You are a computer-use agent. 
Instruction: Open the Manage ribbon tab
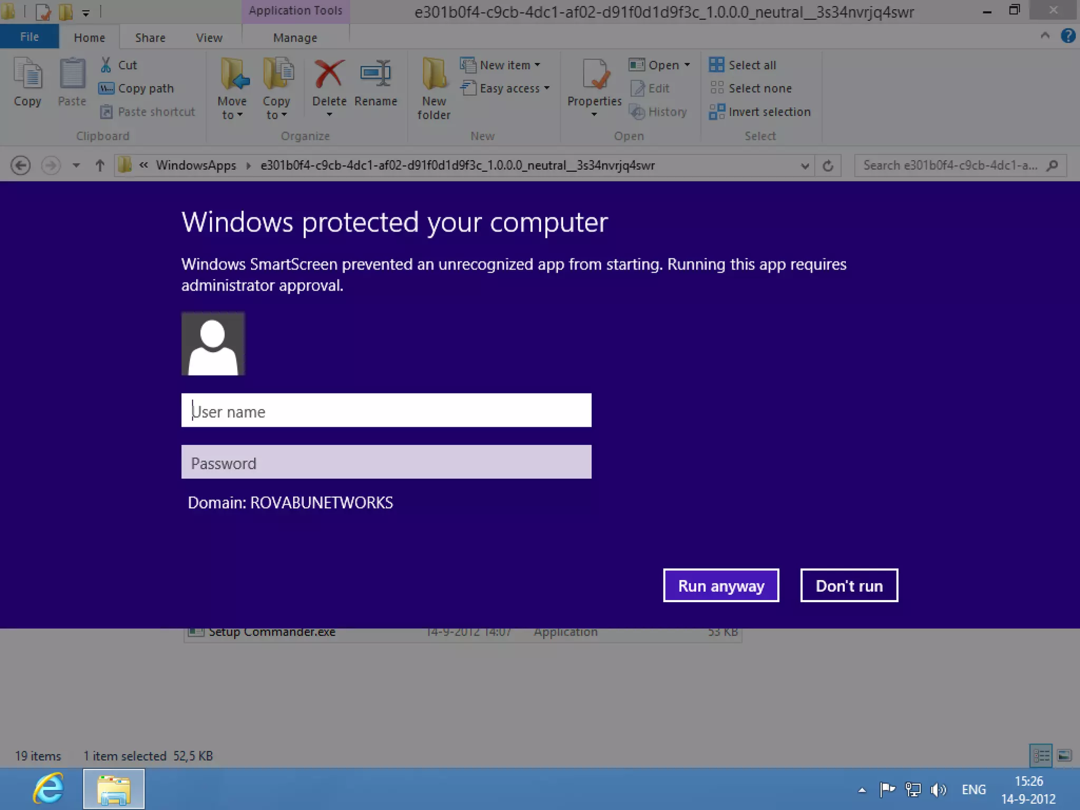click(x=295, y=37)
